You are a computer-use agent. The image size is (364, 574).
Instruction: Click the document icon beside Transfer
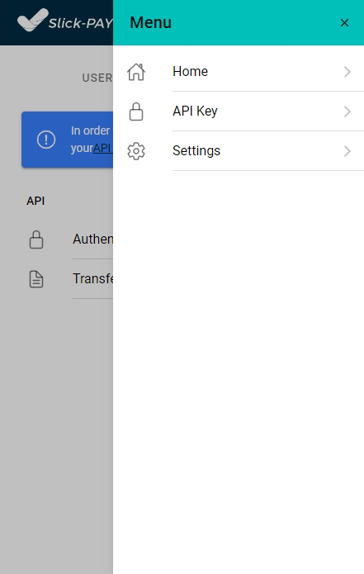(36, 279)
